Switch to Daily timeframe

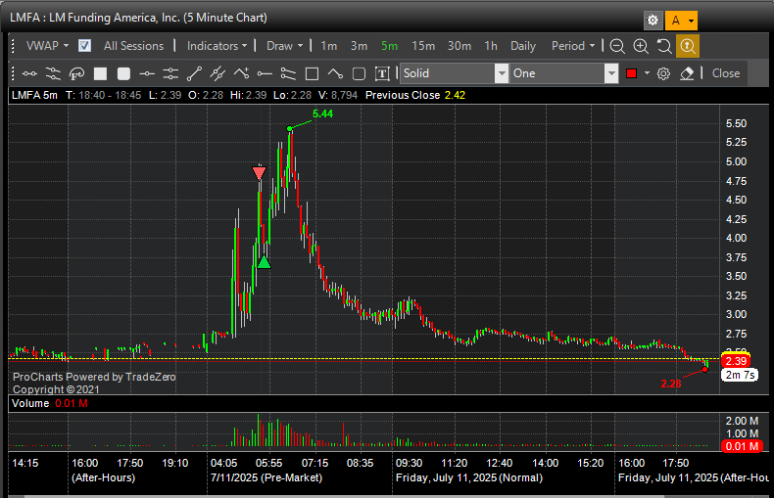point(523,46)
